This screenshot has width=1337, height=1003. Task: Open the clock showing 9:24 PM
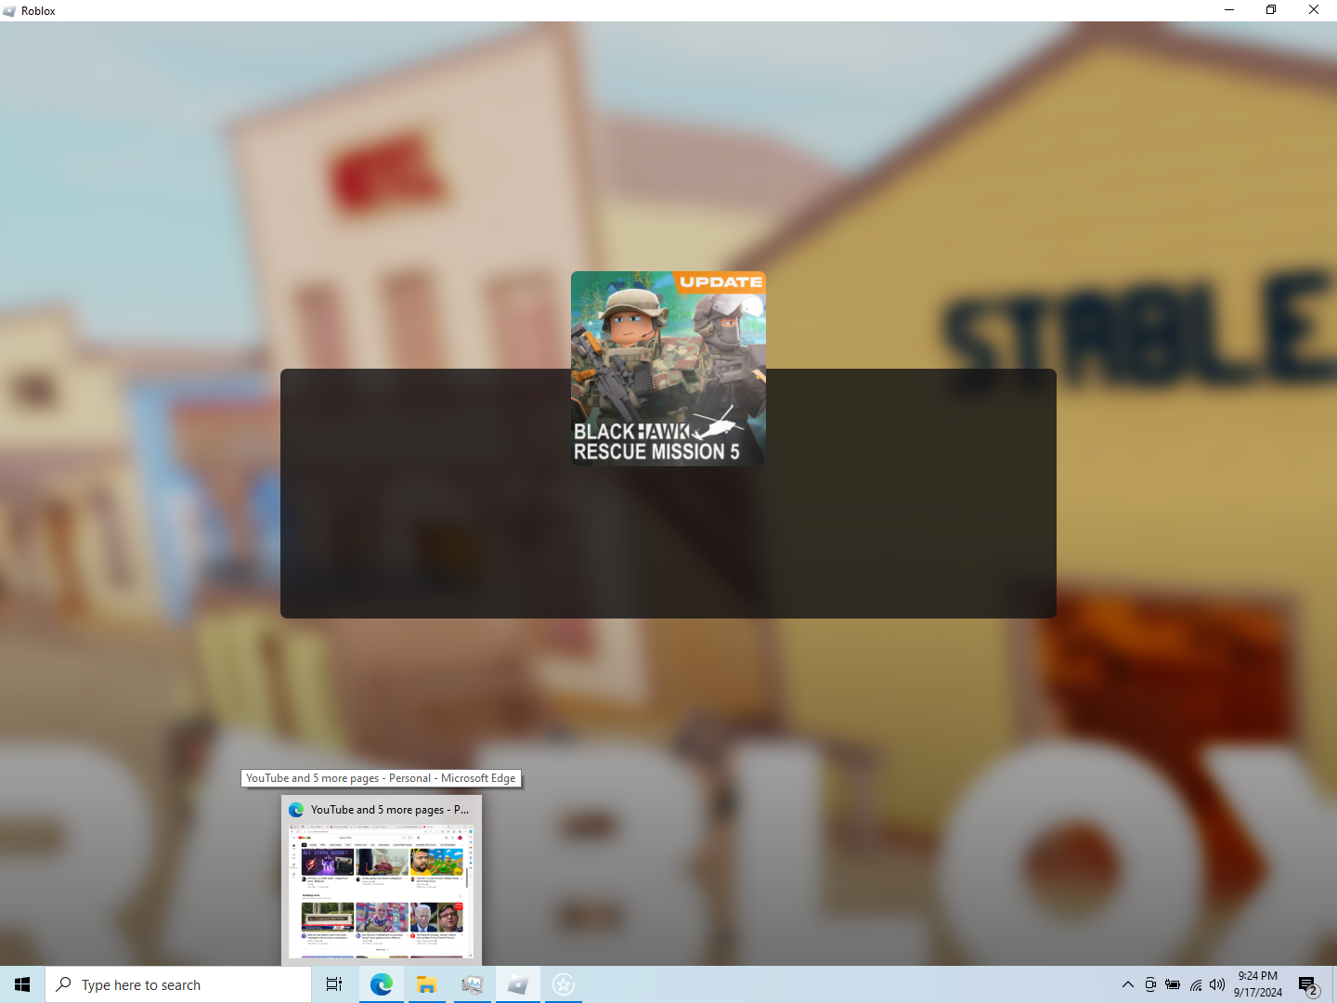(1258, 984)
